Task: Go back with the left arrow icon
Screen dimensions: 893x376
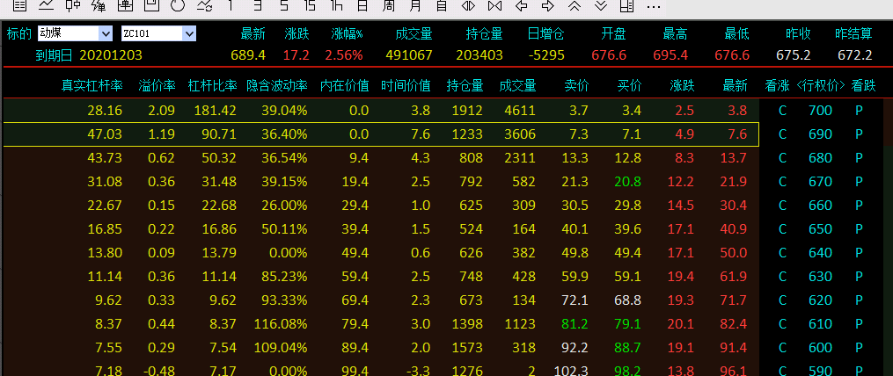Action: pos(521,5)
